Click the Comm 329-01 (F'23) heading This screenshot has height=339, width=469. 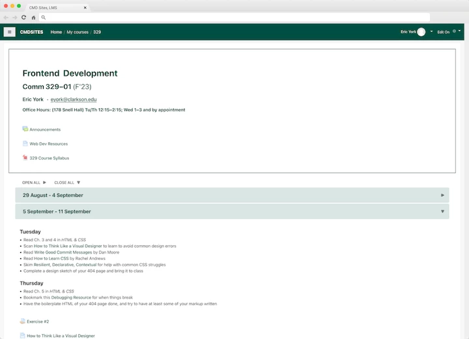pyautogui.click(x=57, y=87)
